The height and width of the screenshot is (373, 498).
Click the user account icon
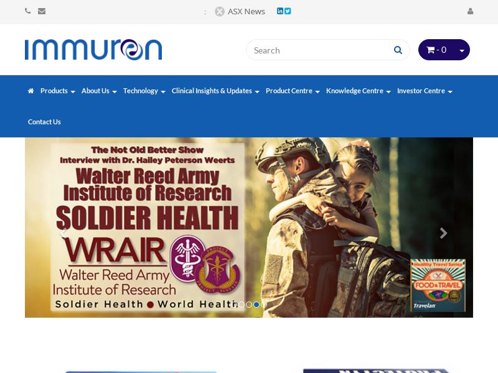pos(471,11)
